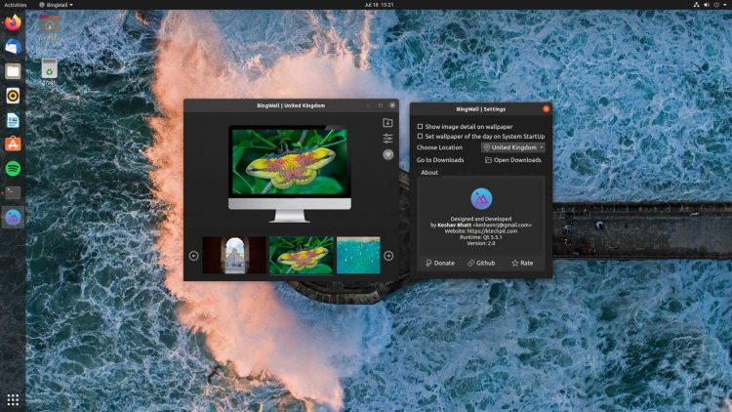Click the network icon in system tray
This screenshot has height=412, width=732.
coord(696,5)
